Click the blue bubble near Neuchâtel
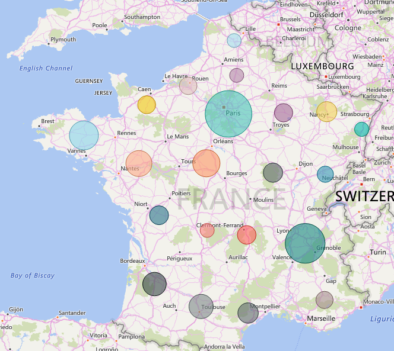Viewport: 394px width, 351px height. (x=325, y=174)
